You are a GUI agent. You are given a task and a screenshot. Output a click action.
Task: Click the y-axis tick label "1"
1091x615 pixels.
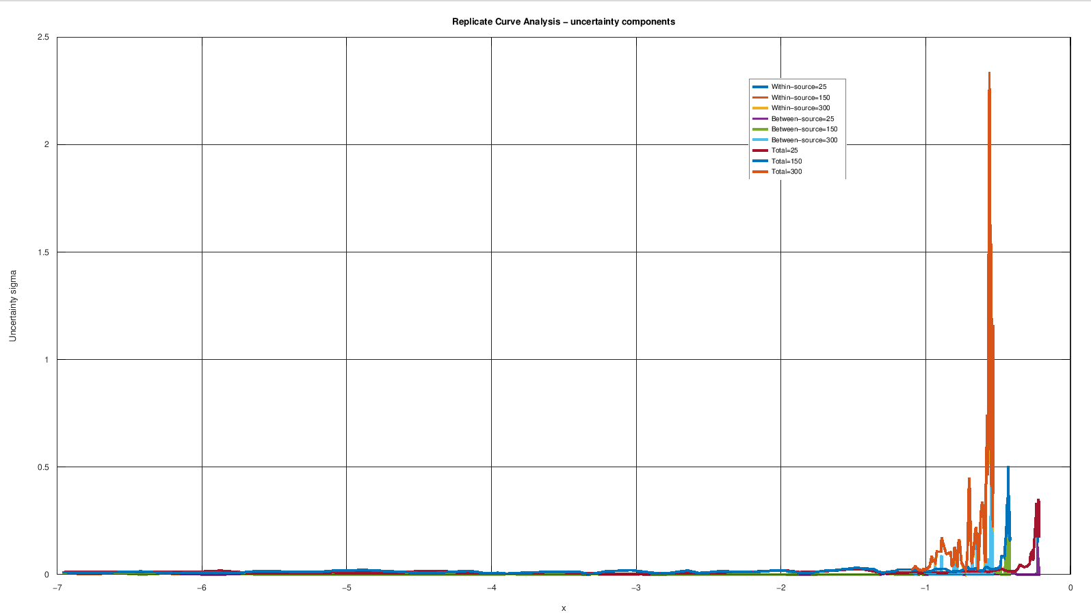(x=47, y=360)
